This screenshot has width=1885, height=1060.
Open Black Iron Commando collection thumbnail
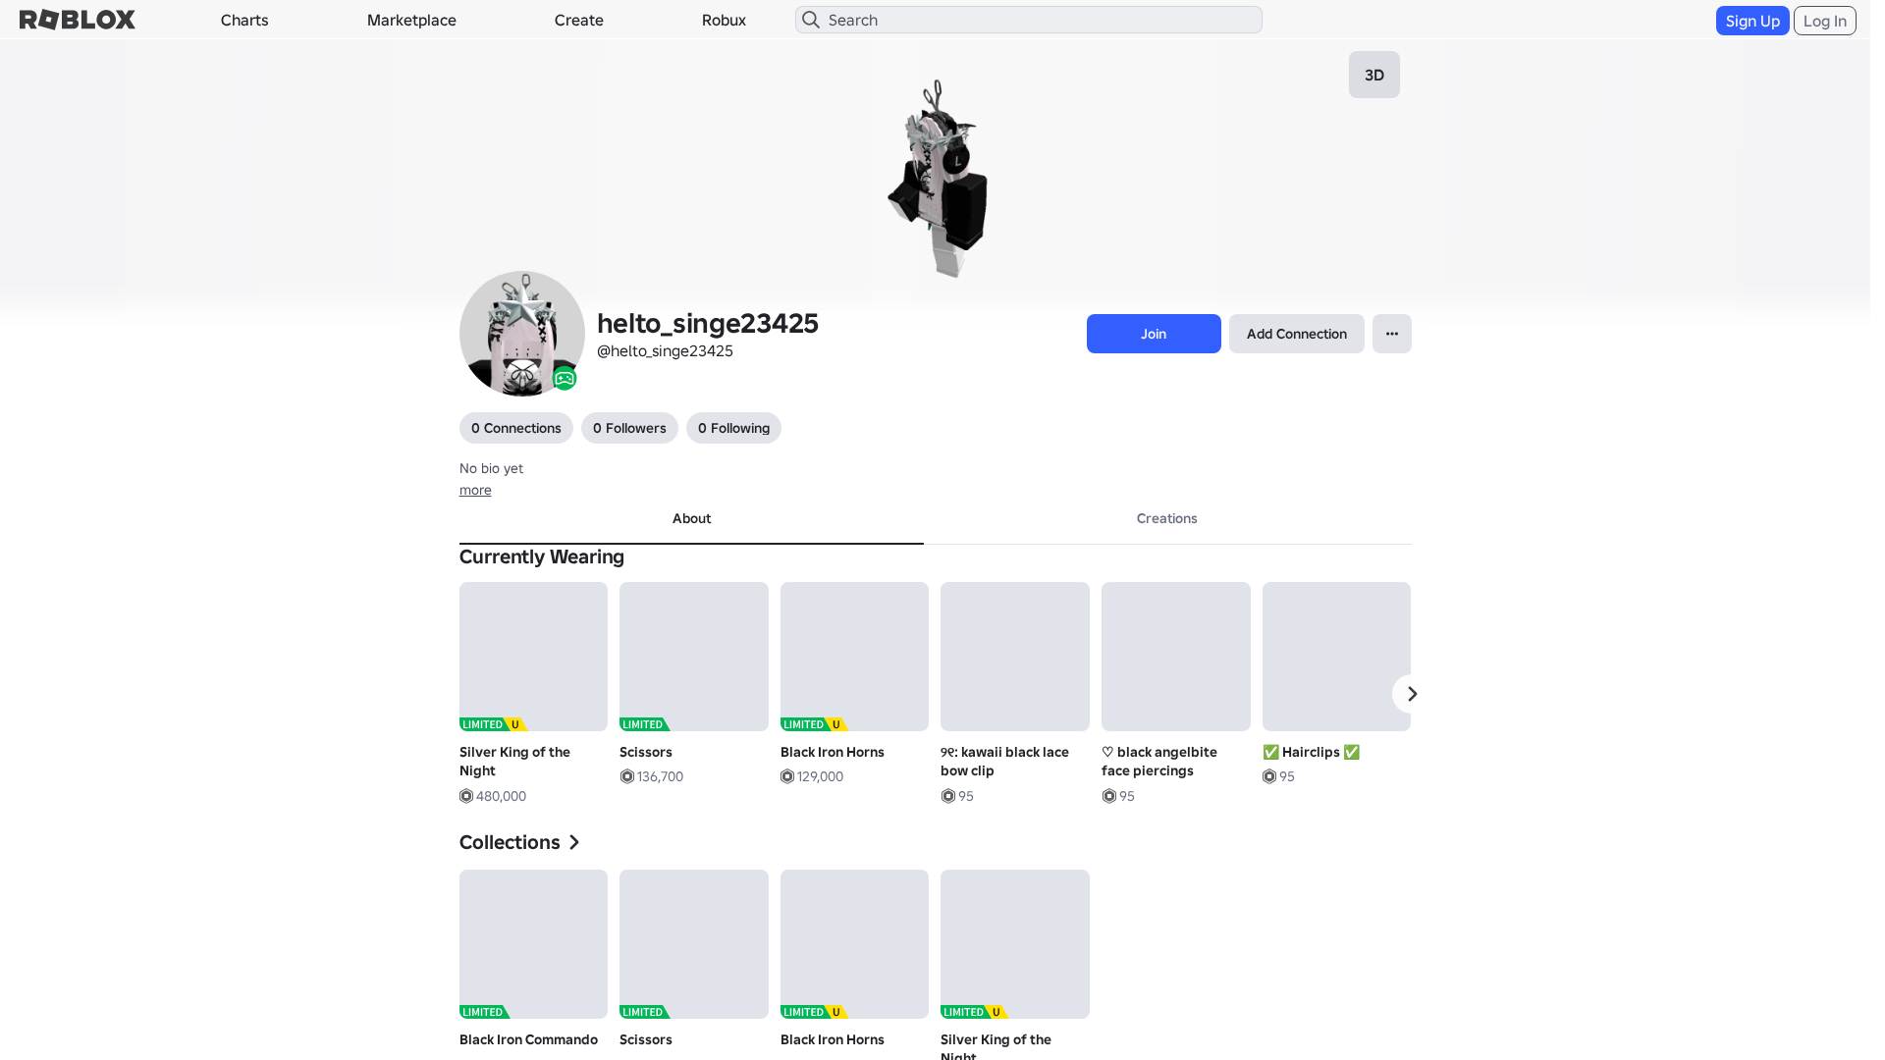(x=533, y=944)
